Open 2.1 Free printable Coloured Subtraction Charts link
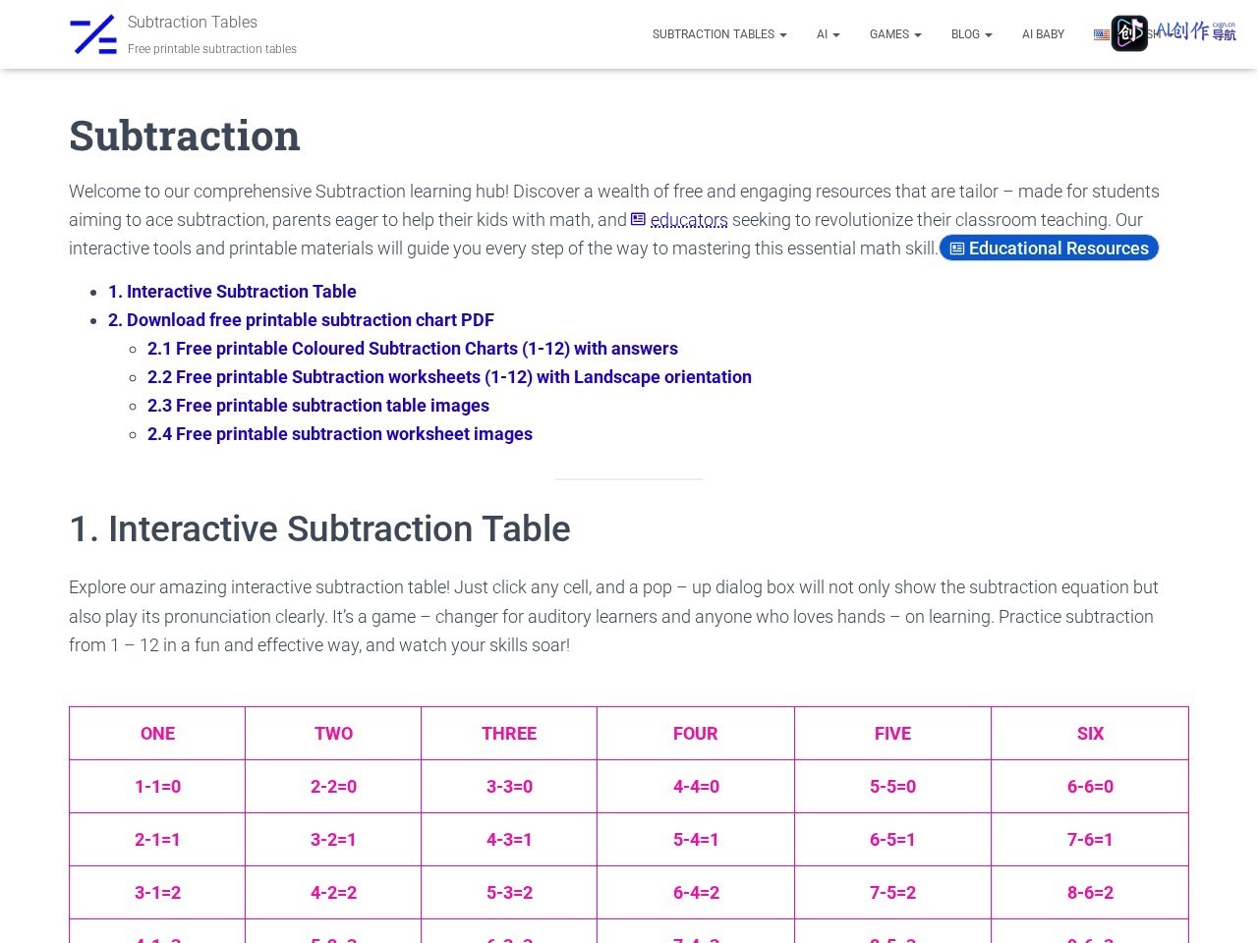1258x943 pixels. click(x=413, y=349)
